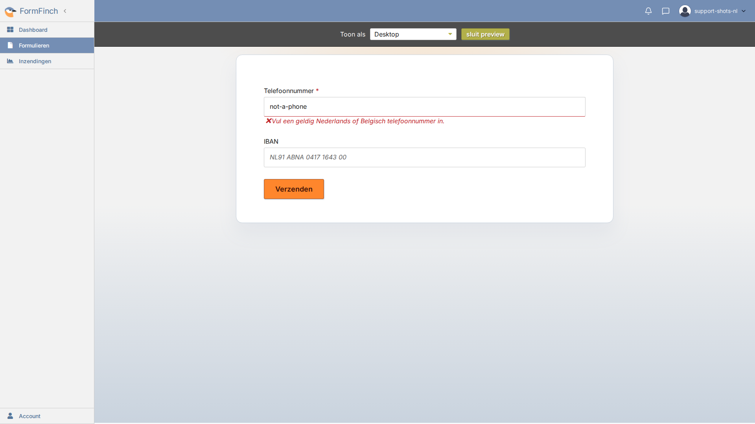Open the notifications bell

coord(648,11)
